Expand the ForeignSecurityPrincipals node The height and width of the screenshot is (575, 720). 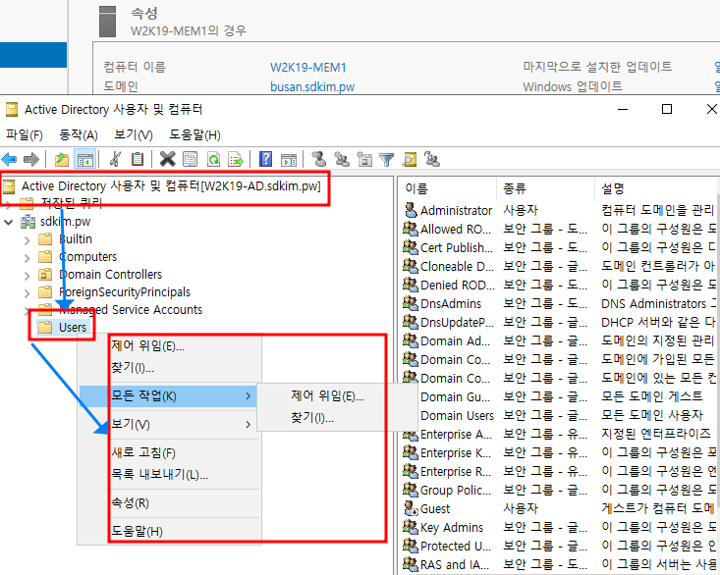(x=28, y=293)
